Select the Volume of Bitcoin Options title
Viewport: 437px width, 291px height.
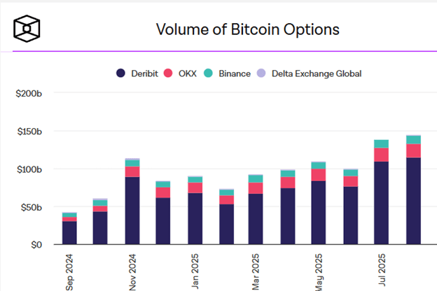pyautogui.click(x=247, y=29)
